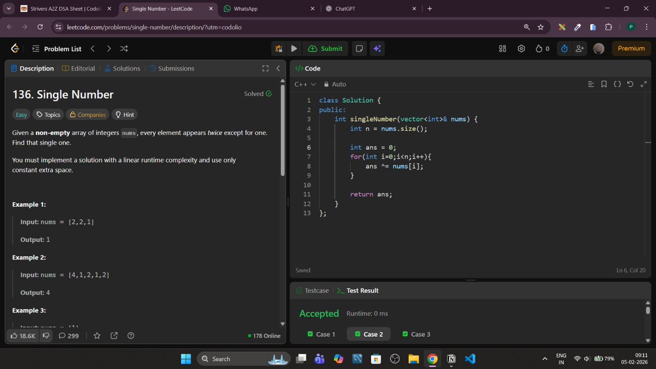Select the Test Result tab
656x369 pixels.
358,290
